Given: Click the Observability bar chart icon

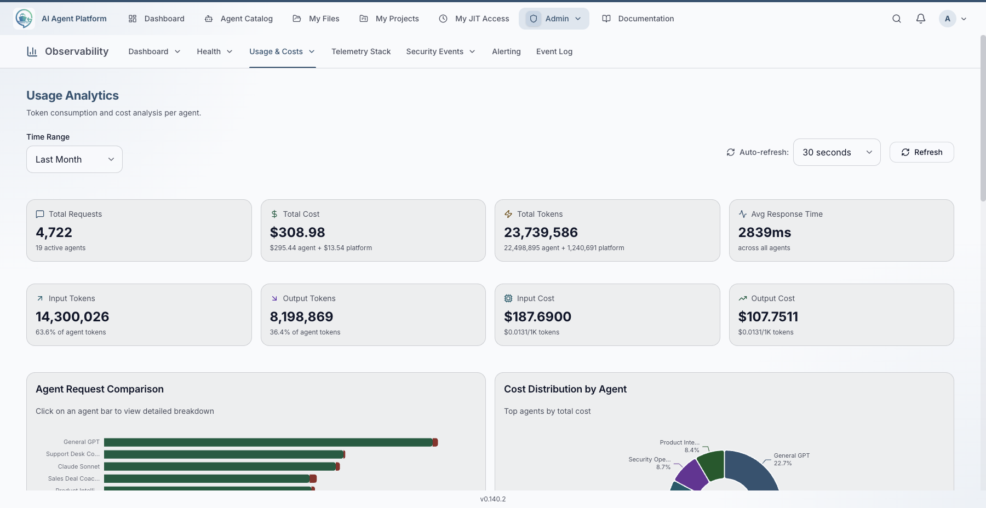Looking at the screenshot, I should [x=32, y=51].
